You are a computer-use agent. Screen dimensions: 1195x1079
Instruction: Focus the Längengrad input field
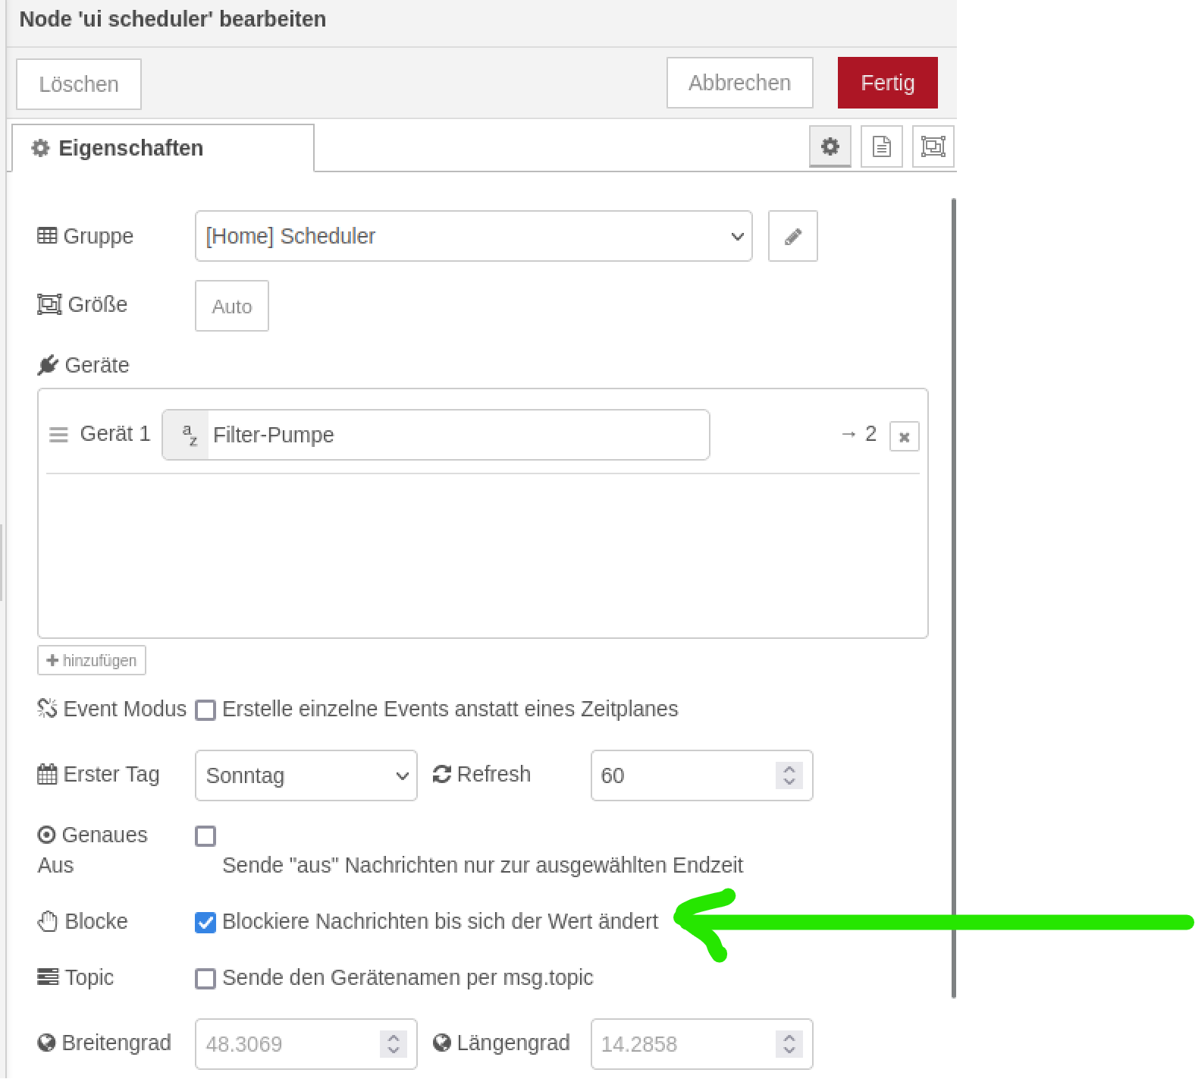pyautogui.click(x=702, y=1044)
